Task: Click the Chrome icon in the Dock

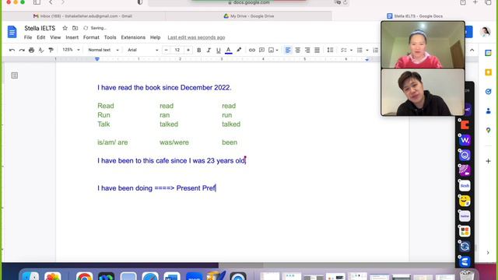Action: point(85,277)
